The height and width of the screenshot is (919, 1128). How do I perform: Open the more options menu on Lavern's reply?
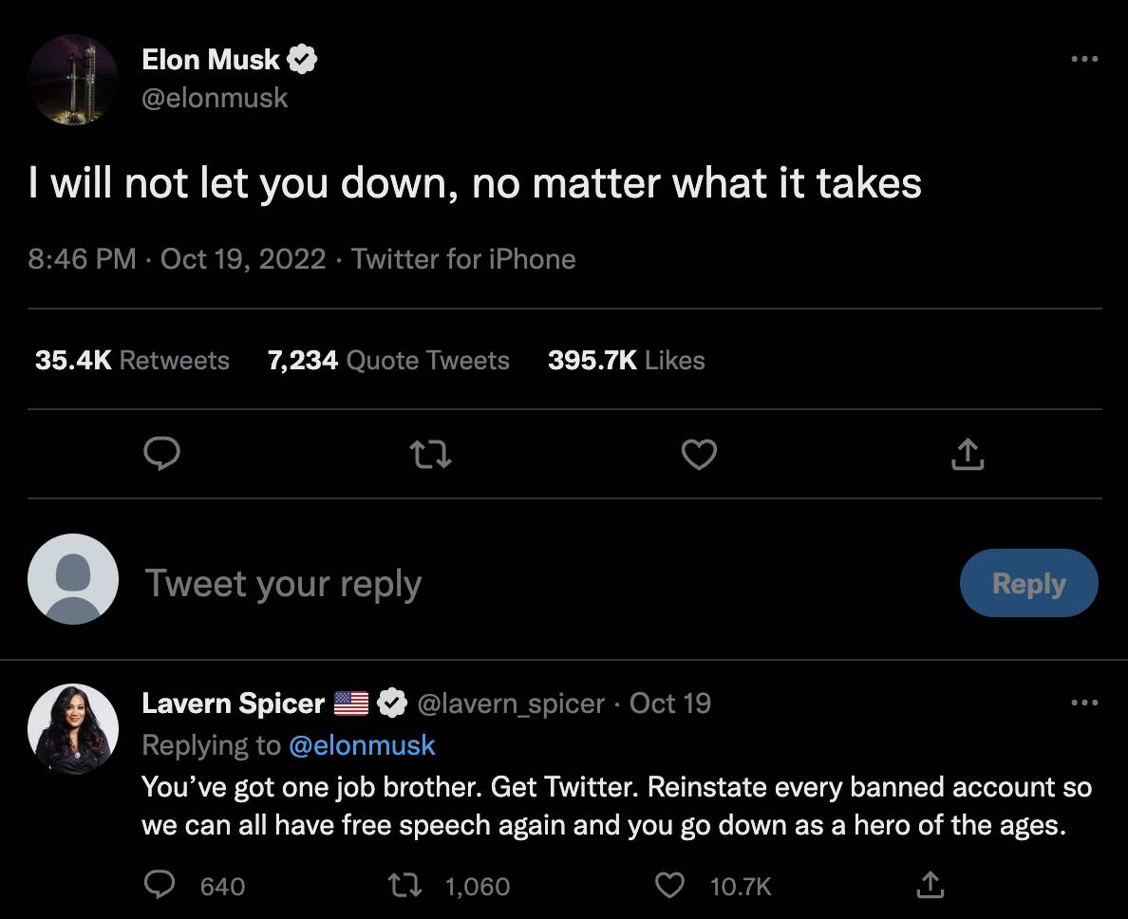pyautogui.click(x=1083, y=702)
